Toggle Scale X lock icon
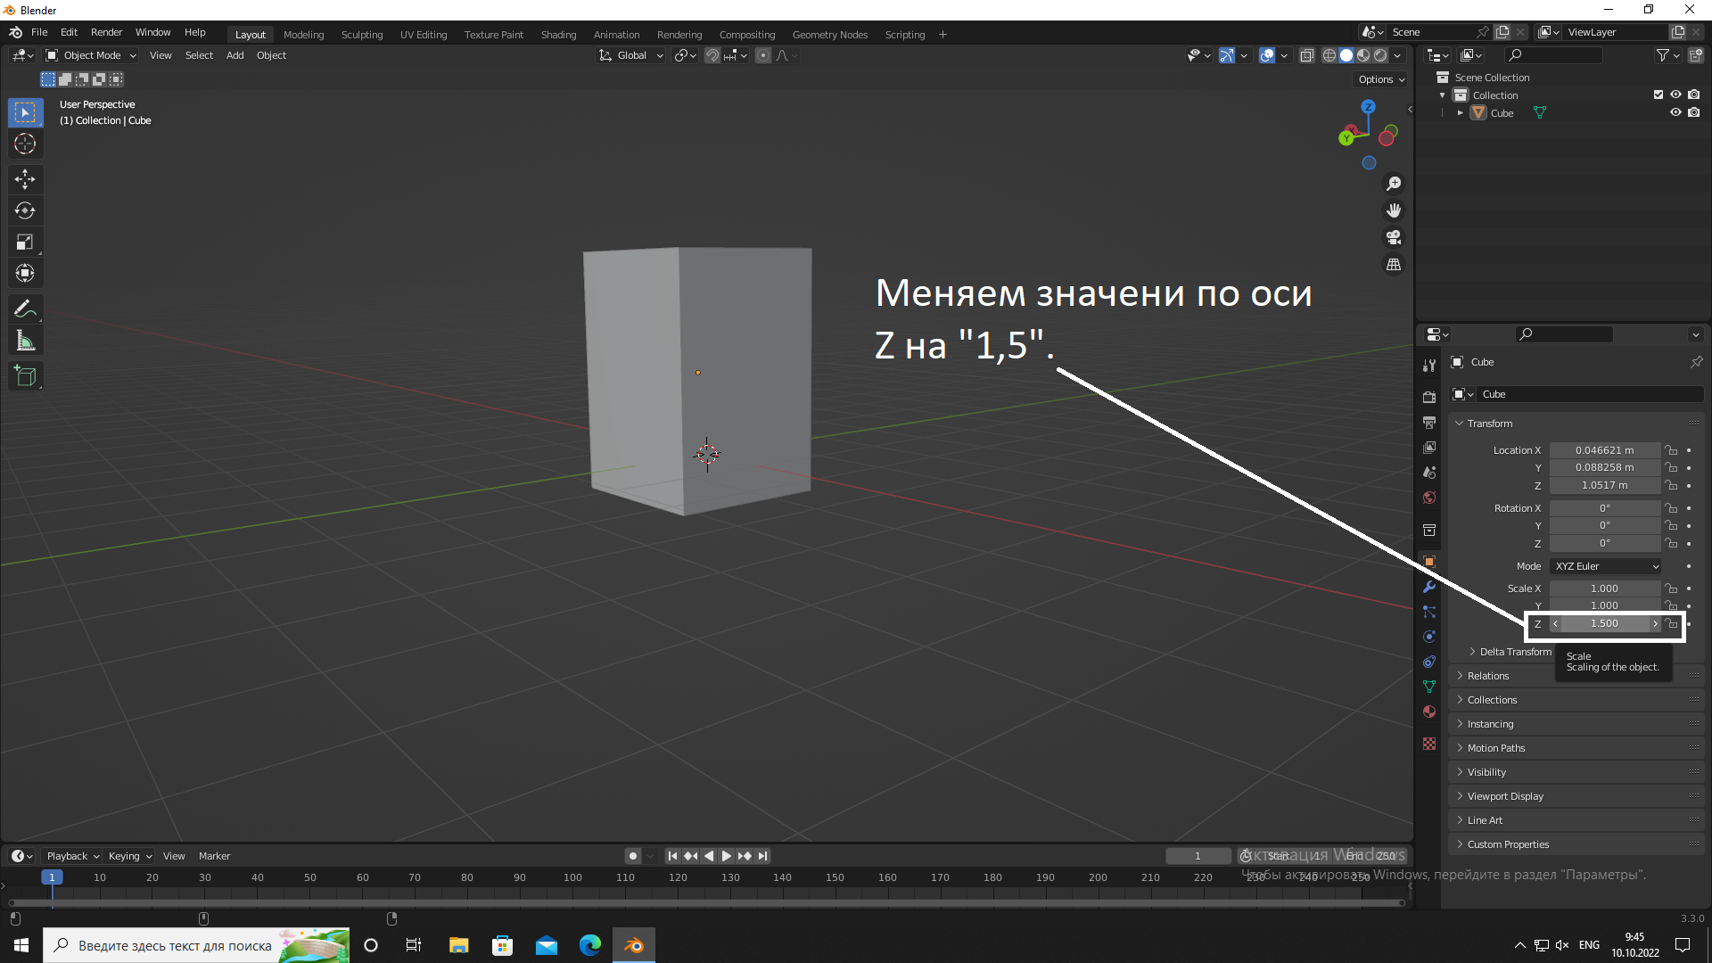Image resolution: width=1712 pixels, height=963 pixels. coord(1672,588)
